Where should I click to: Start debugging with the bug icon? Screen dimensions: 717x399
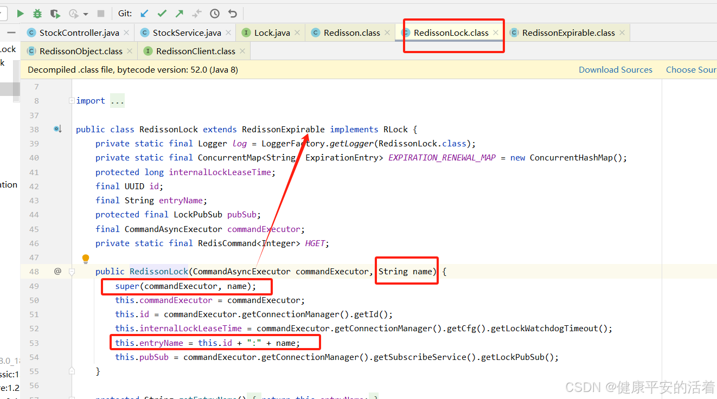[37, 14]
